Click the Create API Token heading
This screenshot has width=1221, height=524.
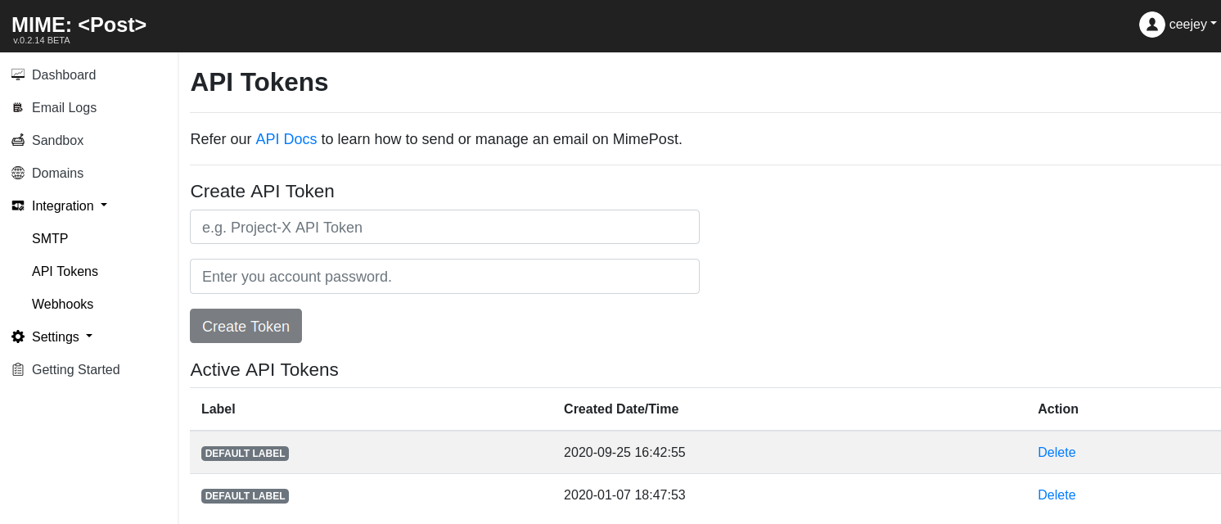[x=262, y=191]
